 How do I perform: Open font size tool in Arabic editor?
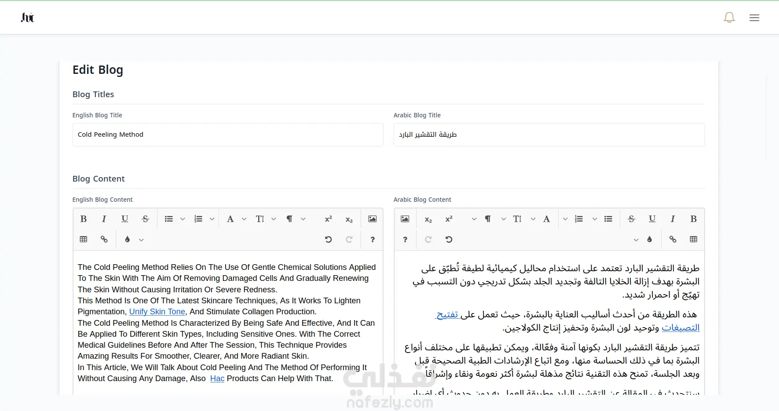point(517,219)
